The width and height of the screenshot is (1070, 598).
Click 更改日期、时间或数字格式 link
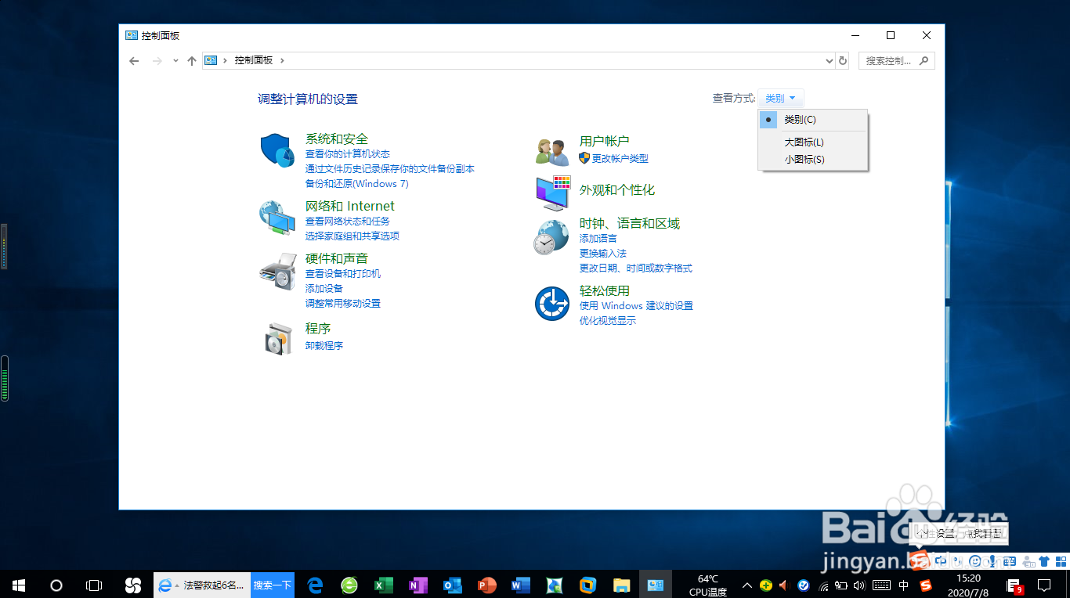tap(636, 268)
